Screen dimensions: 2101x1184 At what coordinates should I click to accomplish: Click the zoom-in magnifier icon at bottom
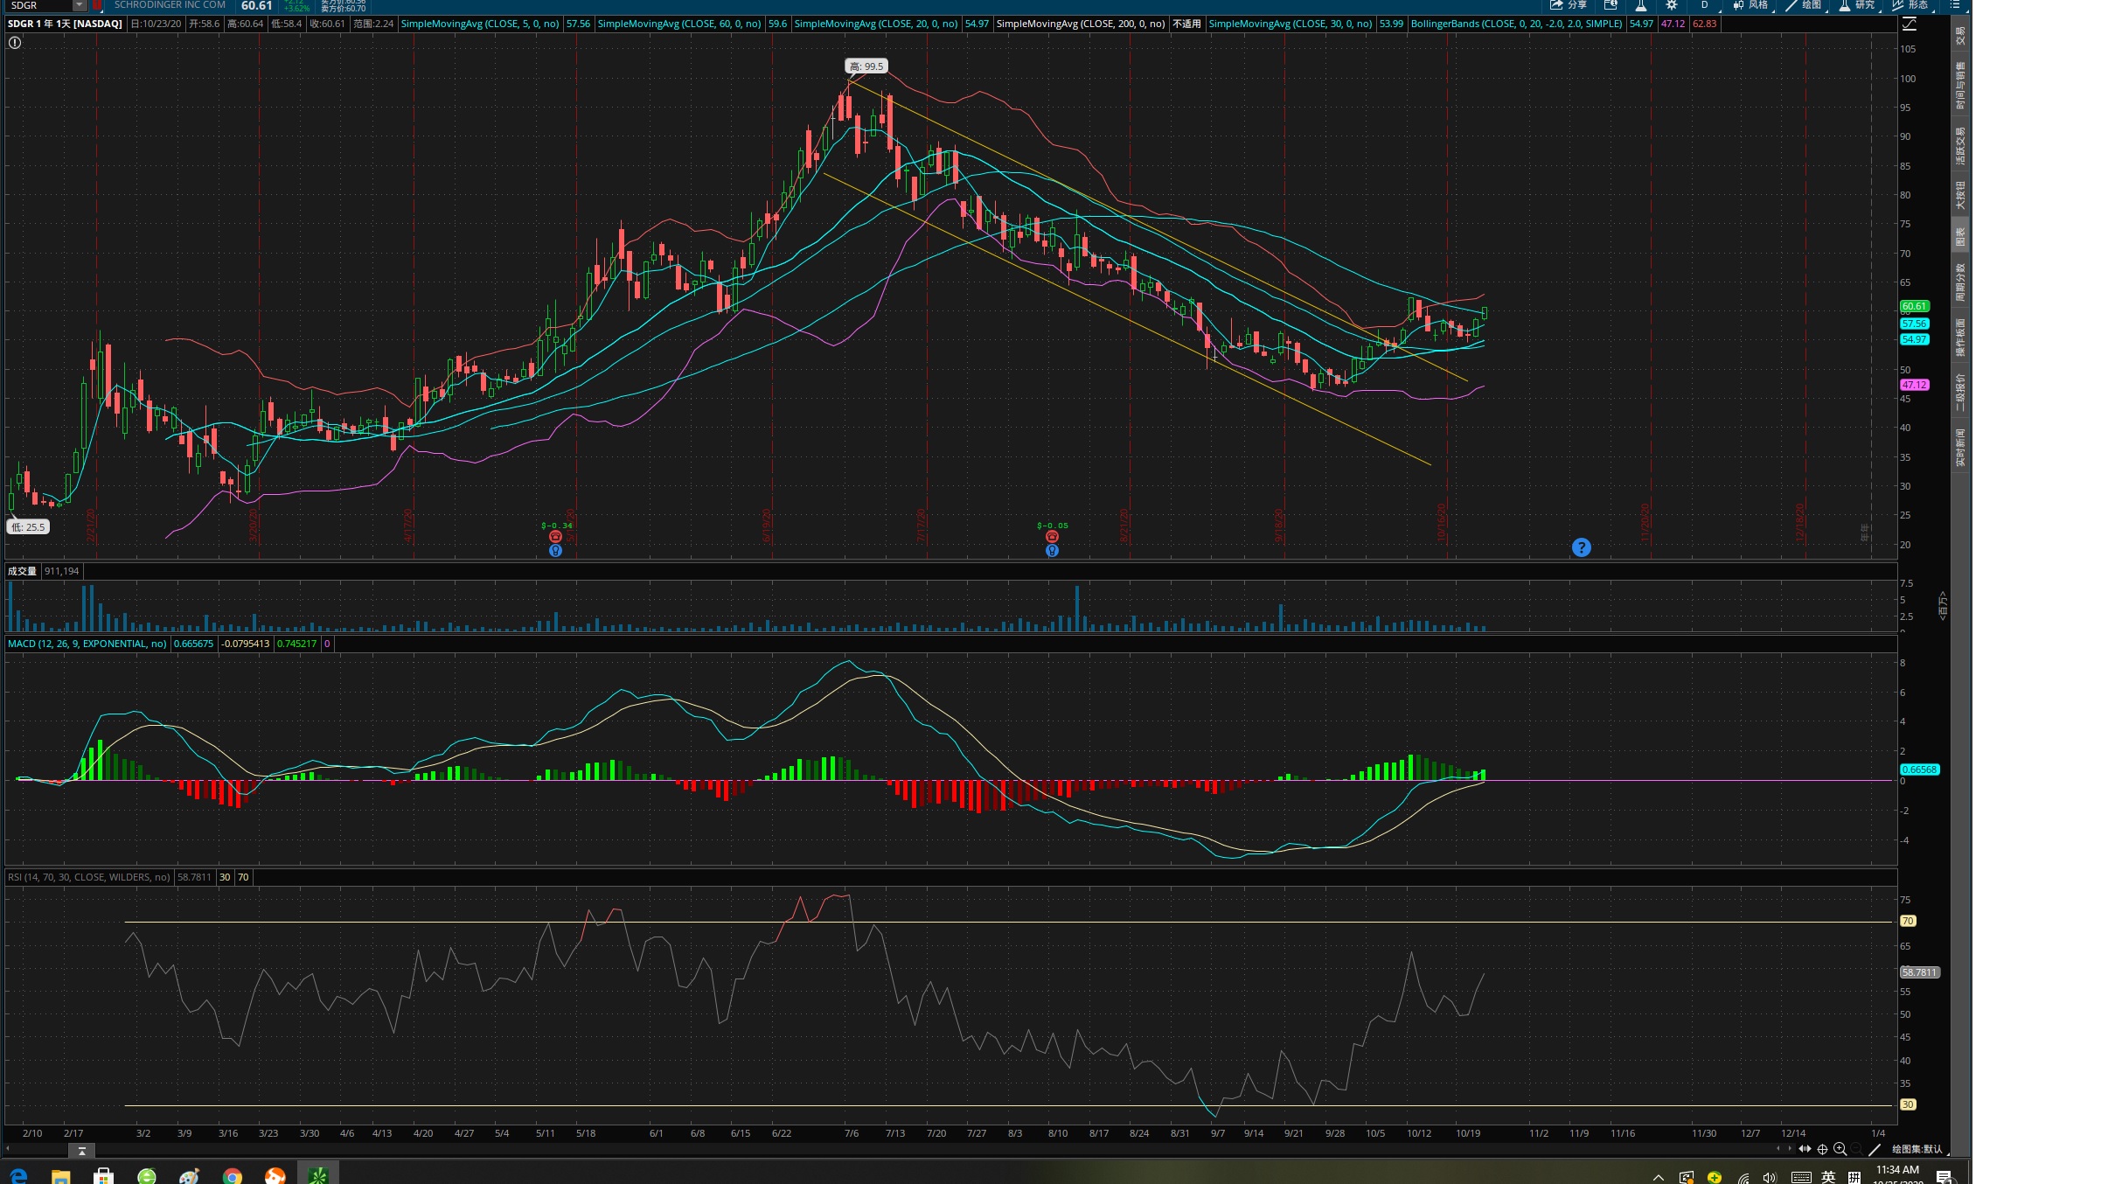click(1840, 1149)
